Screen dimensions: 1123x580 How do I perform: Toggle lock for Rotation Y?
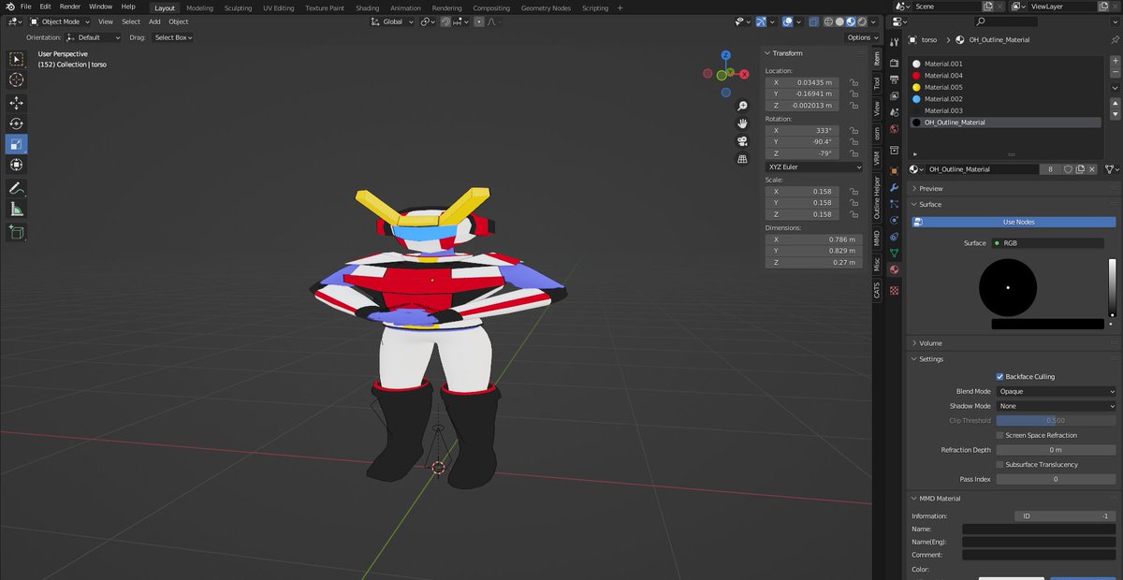[x=853, y=142]
